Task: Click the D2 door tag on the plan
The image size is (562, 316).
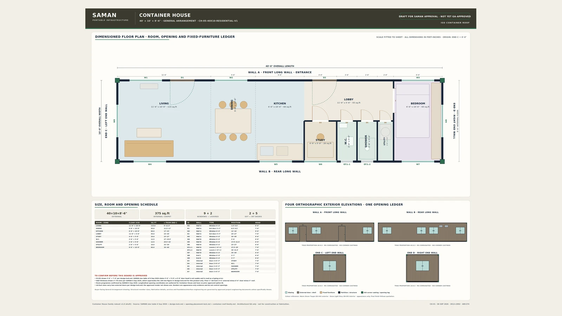Action: pyautogui.click(x=324, y=78)
